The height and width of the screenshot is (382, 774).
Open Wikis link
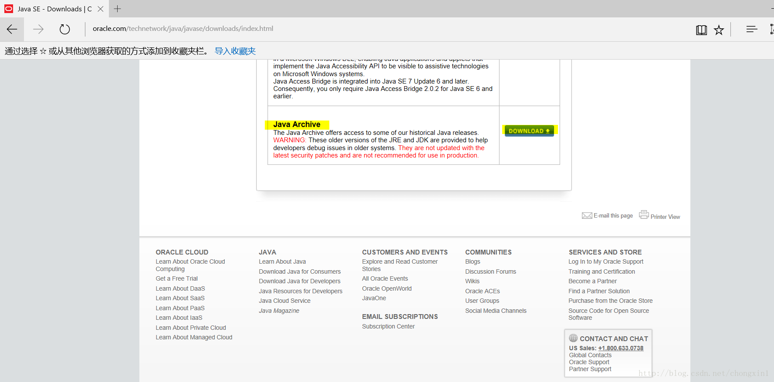[x=472, y=281]
